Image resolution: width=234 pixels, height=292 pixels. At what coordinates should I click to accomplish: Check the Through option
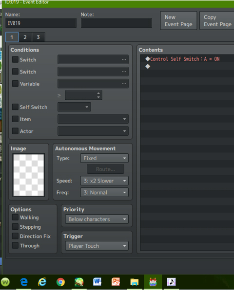15,245
